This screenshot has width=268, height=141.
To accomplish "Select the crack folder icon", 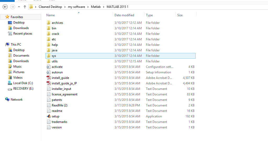I will 49,34.
